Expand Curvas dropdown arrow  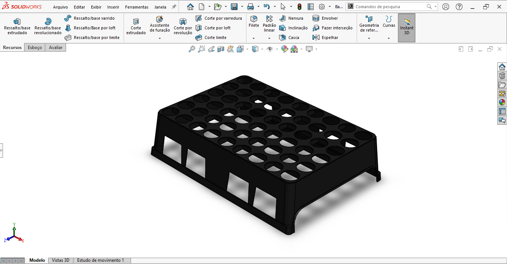coord(389,38)
